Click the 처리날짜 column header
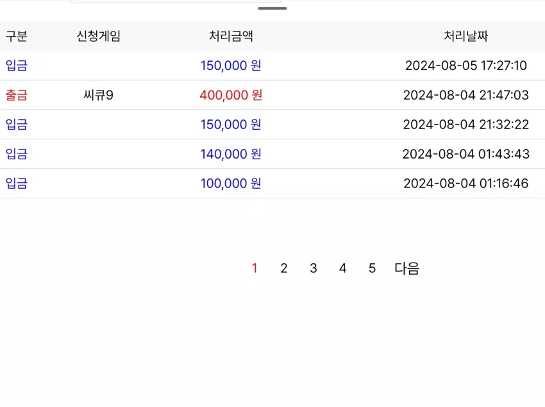The height and width of the screenshot is (407, 545). pos(465,36)
